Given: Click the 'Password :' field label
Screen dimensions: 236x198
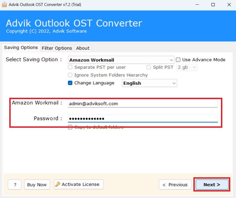Looking at the screenshot, I should click(48, 118).
